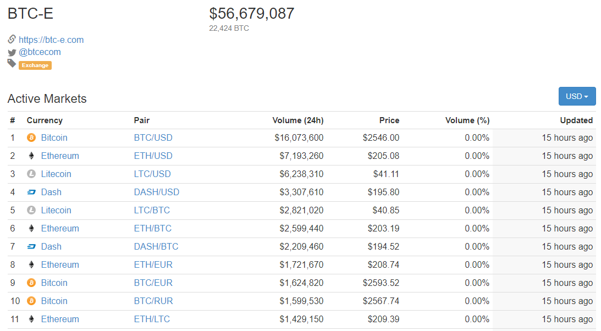
Task: Click the Bitcoin icon in row 1
Action: [x=31, y=137]
